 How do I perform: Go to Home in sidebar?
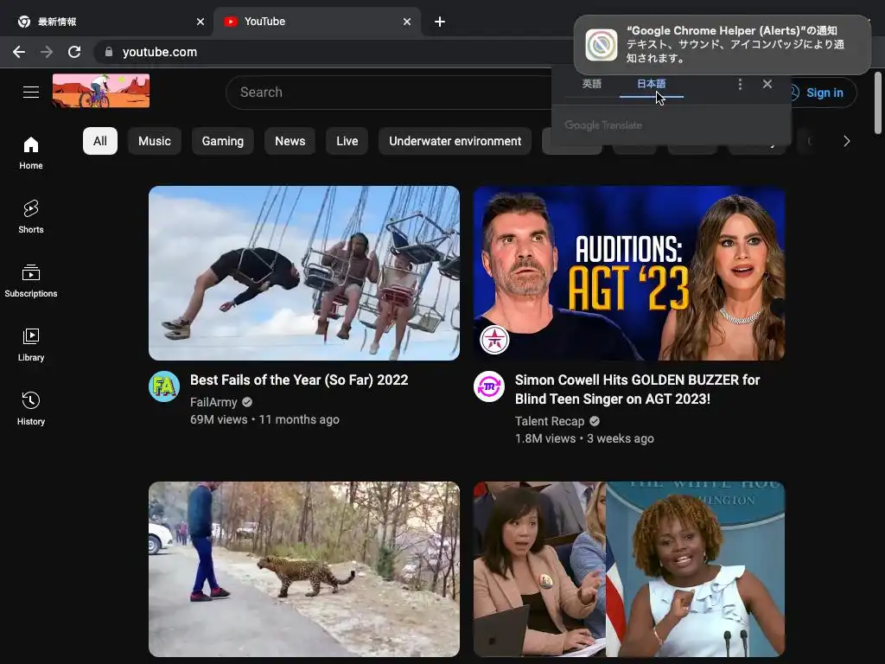tap(31, 152)
